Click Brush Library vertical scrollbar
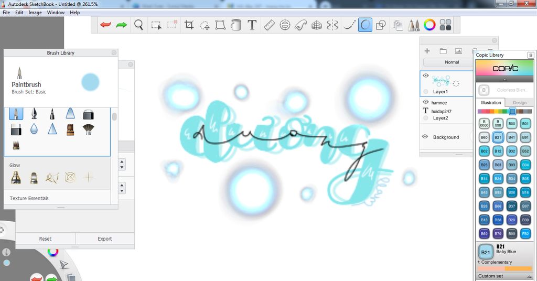537x281 pixels. point(114,117)
